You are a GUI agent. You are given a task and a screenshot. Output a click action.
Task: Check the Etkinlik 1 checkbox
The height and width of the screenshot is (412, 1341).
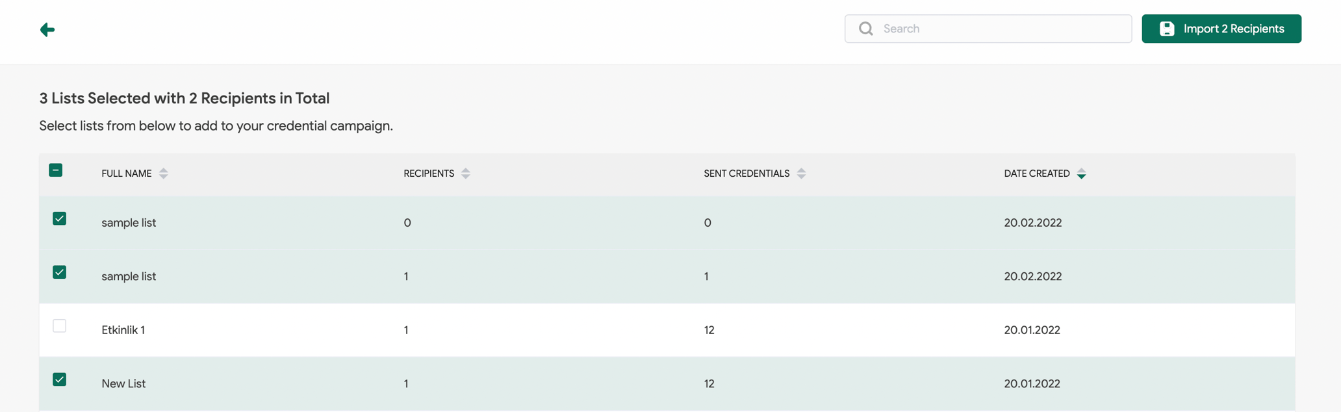59,326
